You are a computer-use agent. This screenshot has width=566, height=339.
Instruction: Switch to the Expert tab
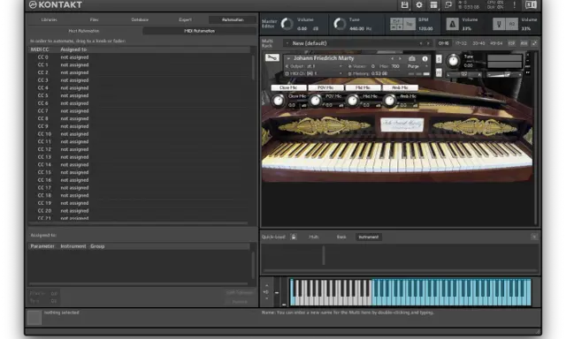[185, 19]
